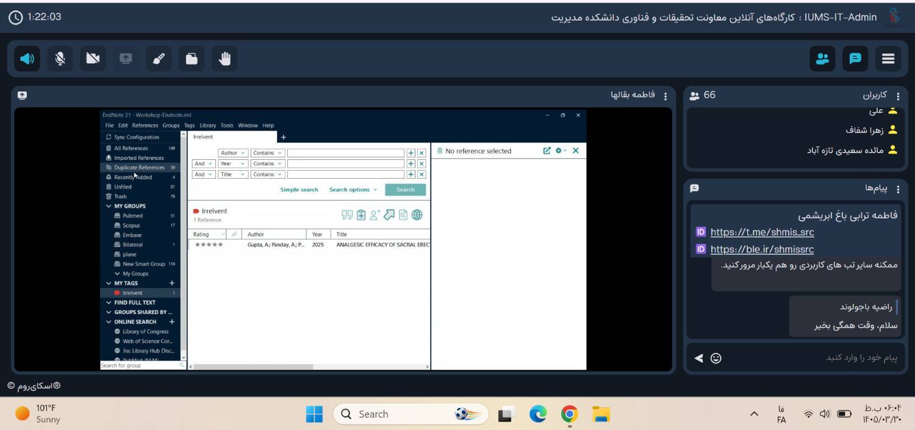This screenshot has width=915, height=430.
Task: Open the users panel options dots
Action: (898, 96)
